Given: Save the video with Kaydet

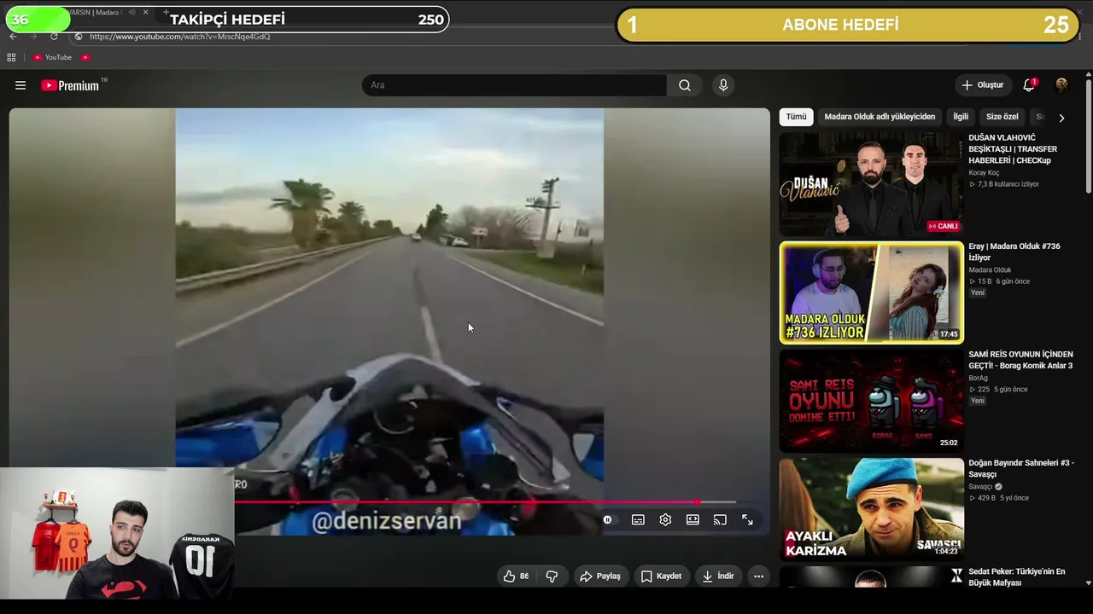Looking at the screenshot, I should pos(661,576).
